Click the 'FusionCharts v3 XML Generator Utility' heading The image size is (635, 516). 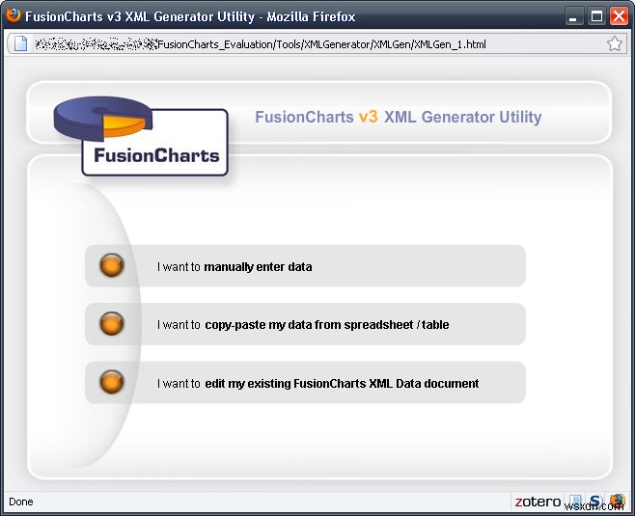pos(399,117)
